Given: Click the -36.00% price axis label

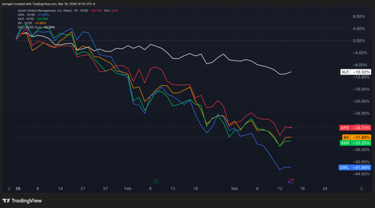Looking at the screenshot, I should pyautogui.click(x=361, y=150).
